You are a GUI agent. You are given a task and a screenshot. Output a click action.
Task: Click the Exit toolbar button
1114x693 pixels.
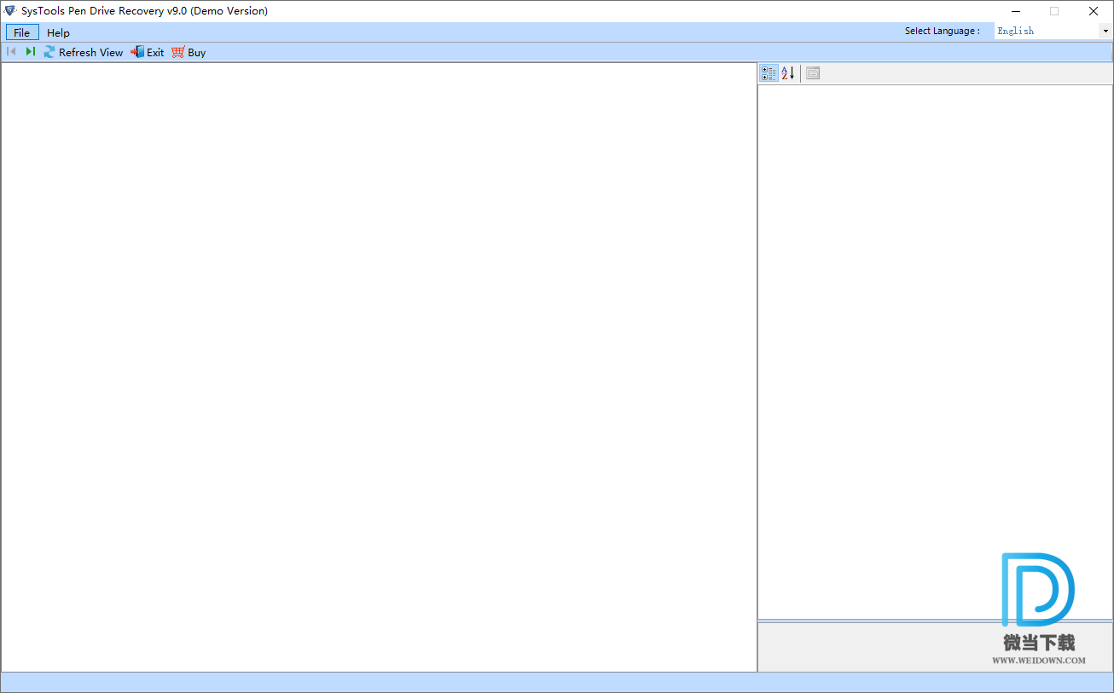148,52
